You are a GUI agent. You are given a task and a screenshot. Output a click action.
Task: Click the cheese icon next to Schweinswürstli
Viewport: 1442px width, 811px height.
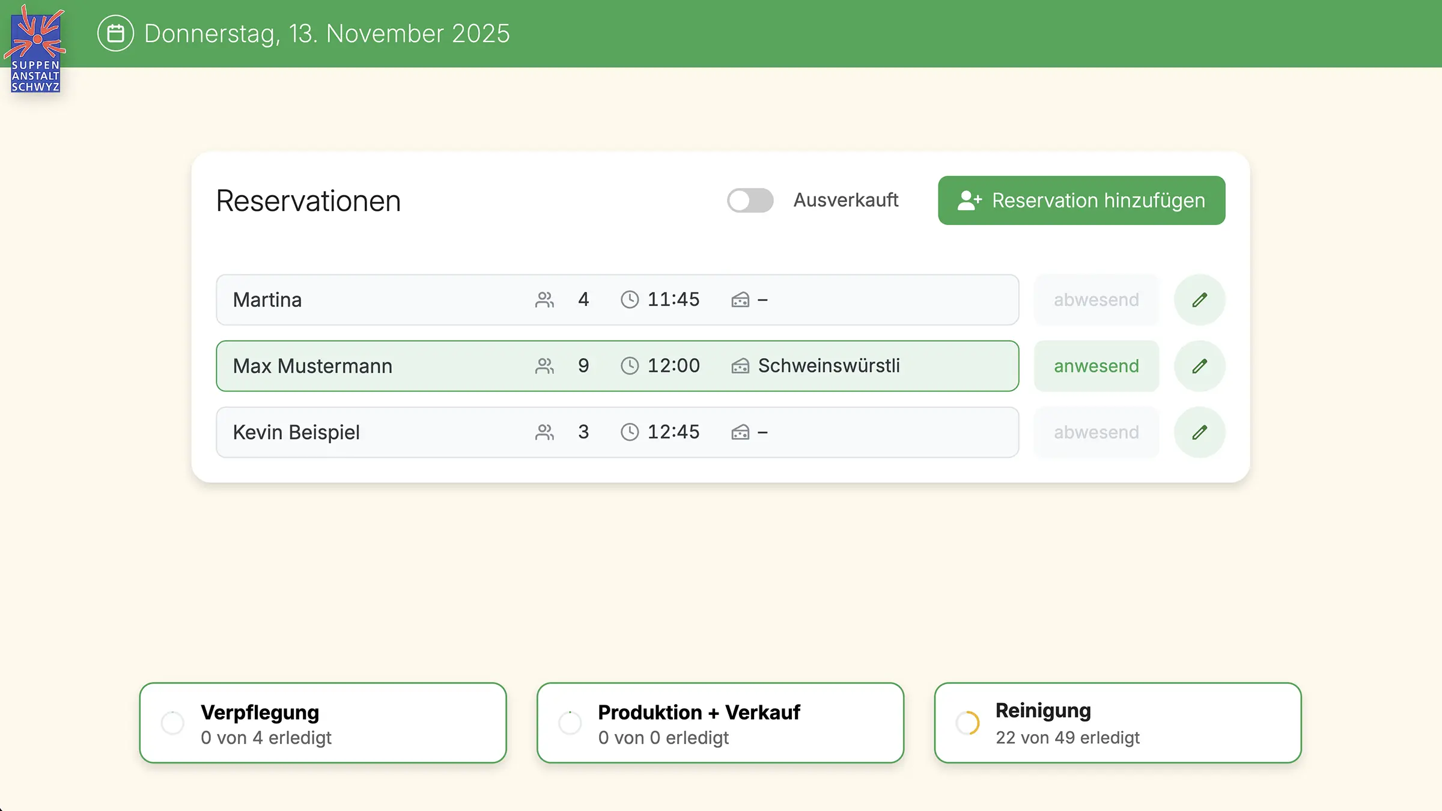tap(740, 366)
